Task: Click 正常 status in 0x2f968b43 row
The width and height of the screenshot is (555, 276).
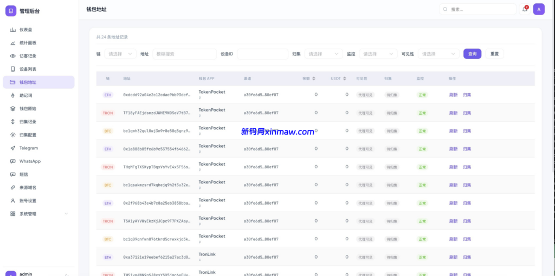Action: pos(422,203)
